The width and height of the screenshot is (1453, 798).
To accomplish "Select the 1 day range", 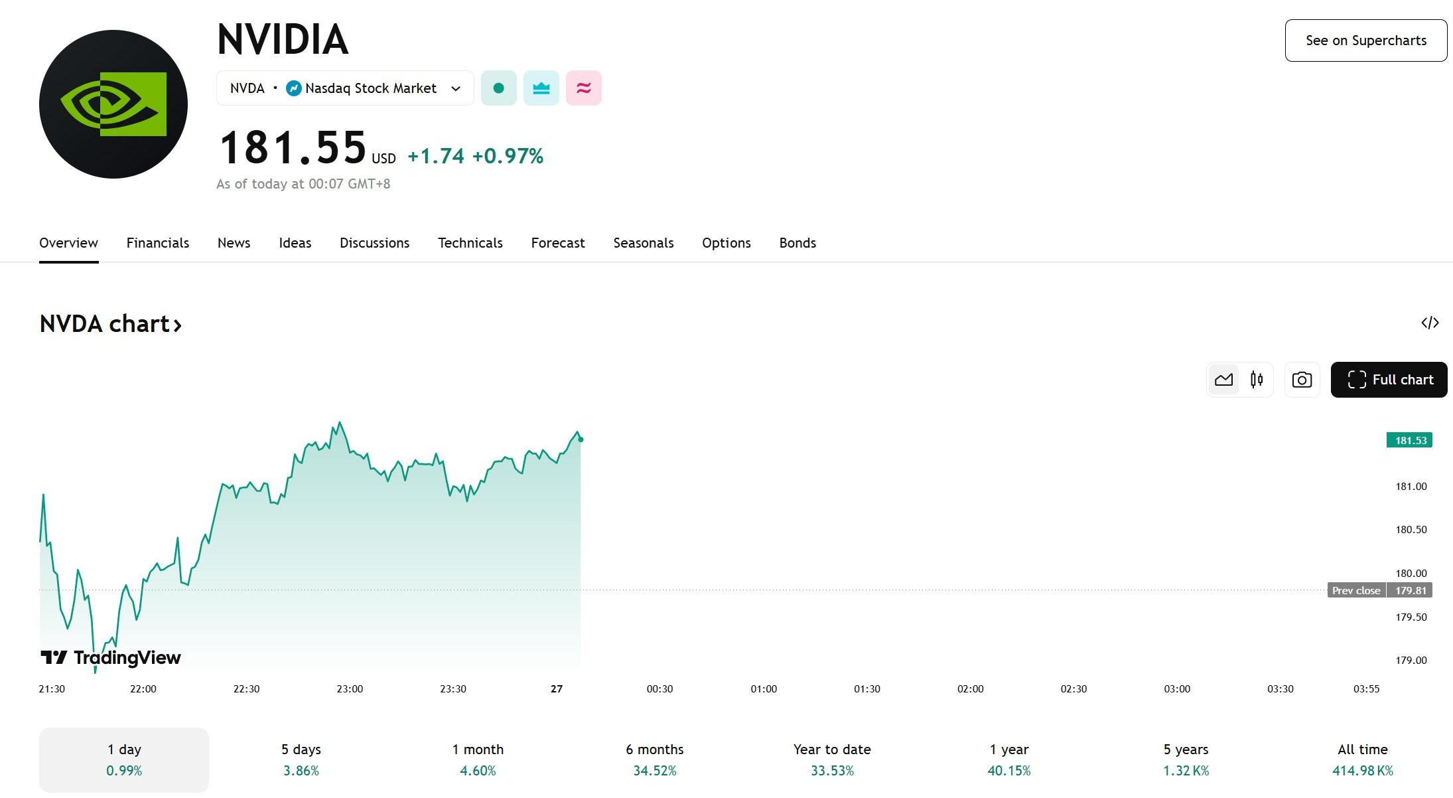I will [x=124, y=759].
